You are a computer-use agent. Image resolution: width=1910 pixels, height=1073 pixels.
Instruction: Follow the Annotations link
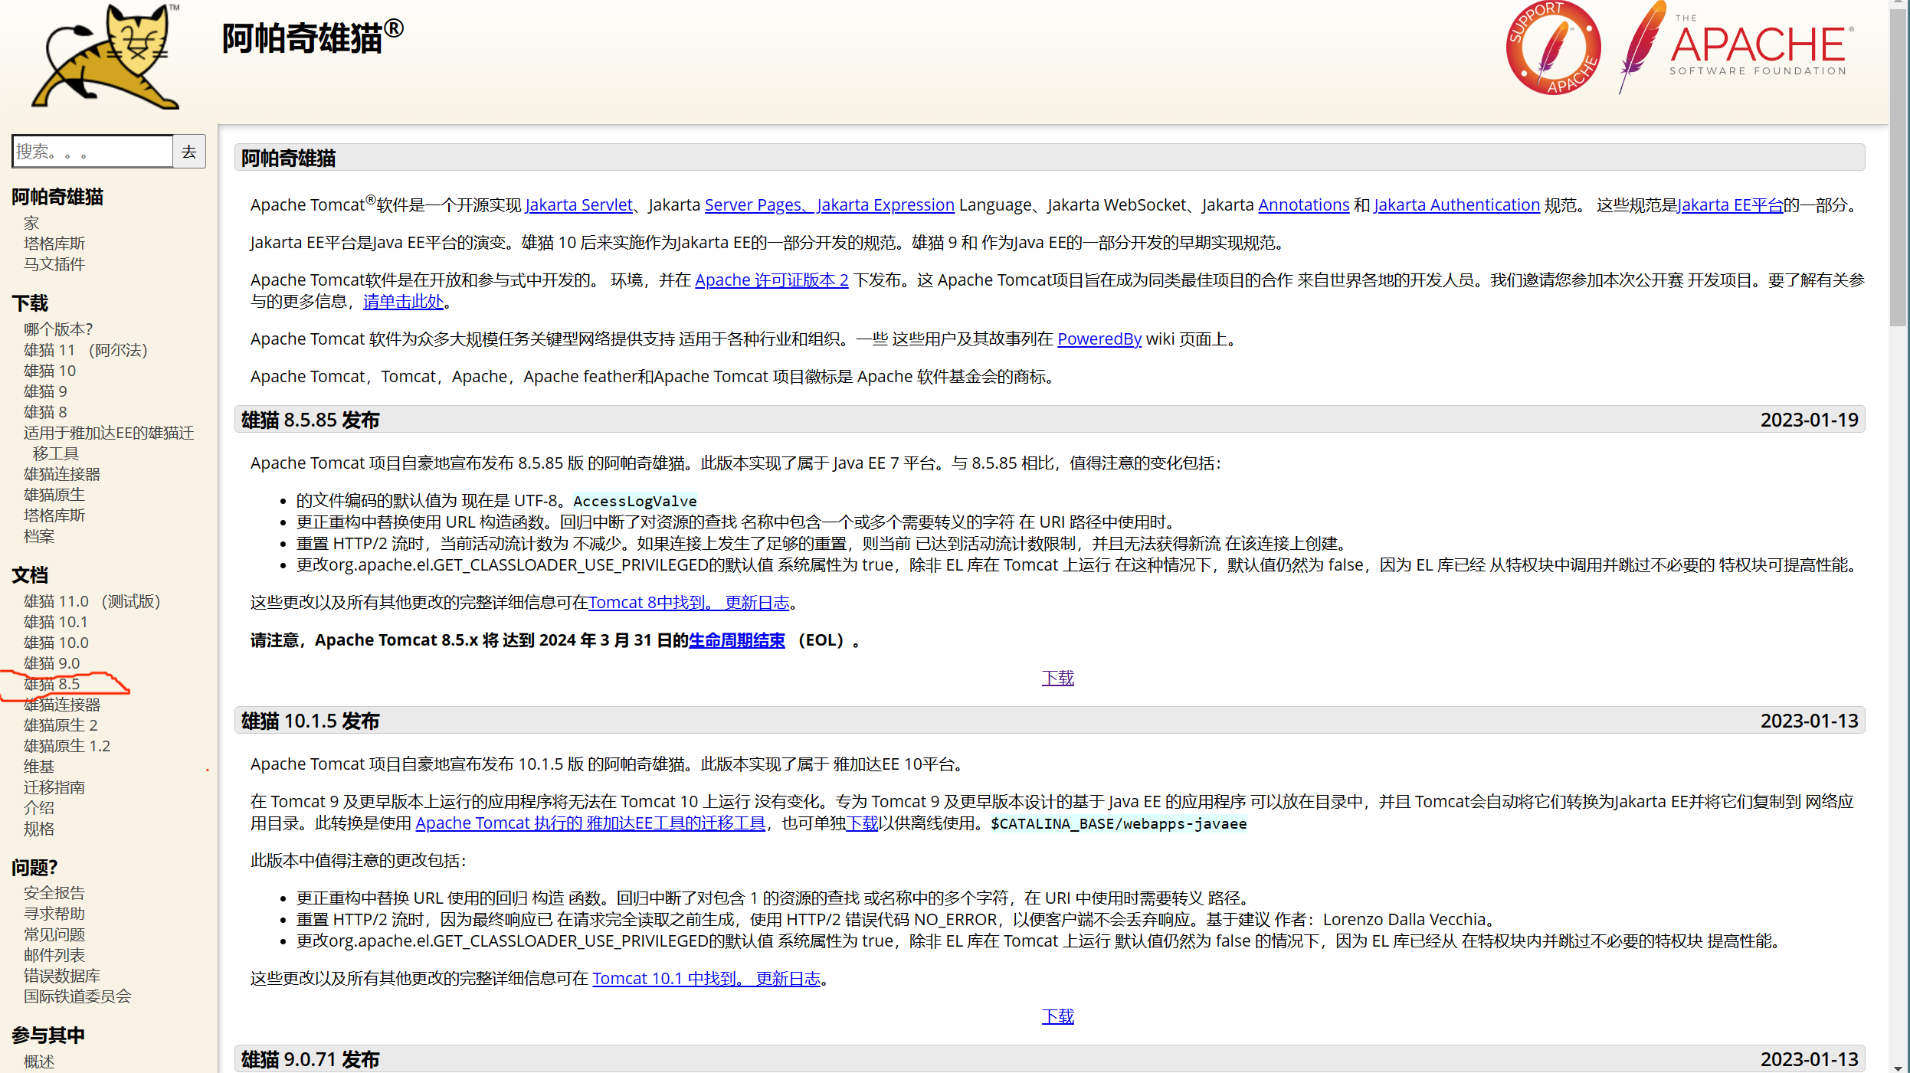(x=1303, y=205)
